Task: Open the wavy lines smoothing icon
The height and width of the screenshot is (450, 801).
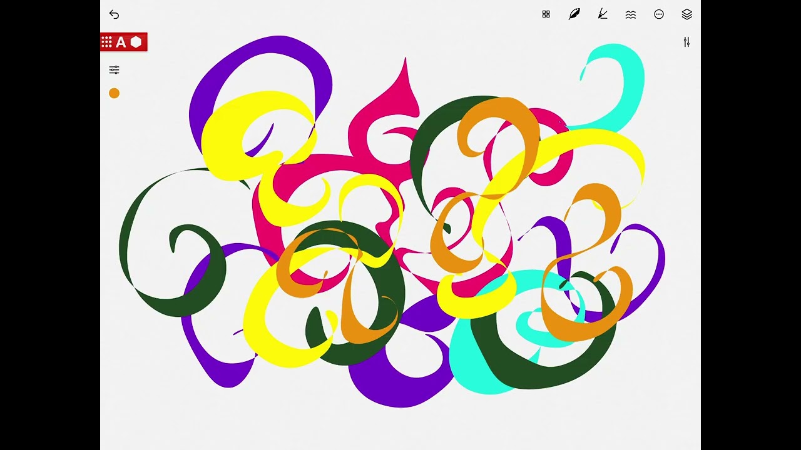Action: click(x=631, y=14)
